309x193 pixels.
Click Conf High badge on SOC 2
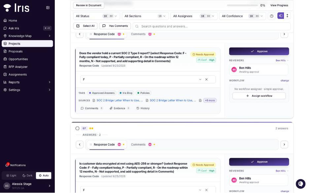[206, 60]
